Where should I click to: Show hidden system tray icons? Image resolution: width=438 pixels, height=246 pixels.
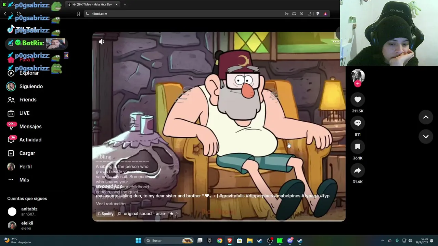tap(382, 241)
